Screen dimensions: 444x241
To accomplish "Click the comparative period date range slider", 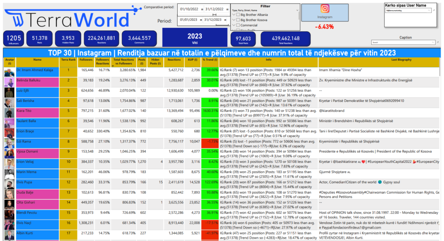I will [x=214, y=14].
